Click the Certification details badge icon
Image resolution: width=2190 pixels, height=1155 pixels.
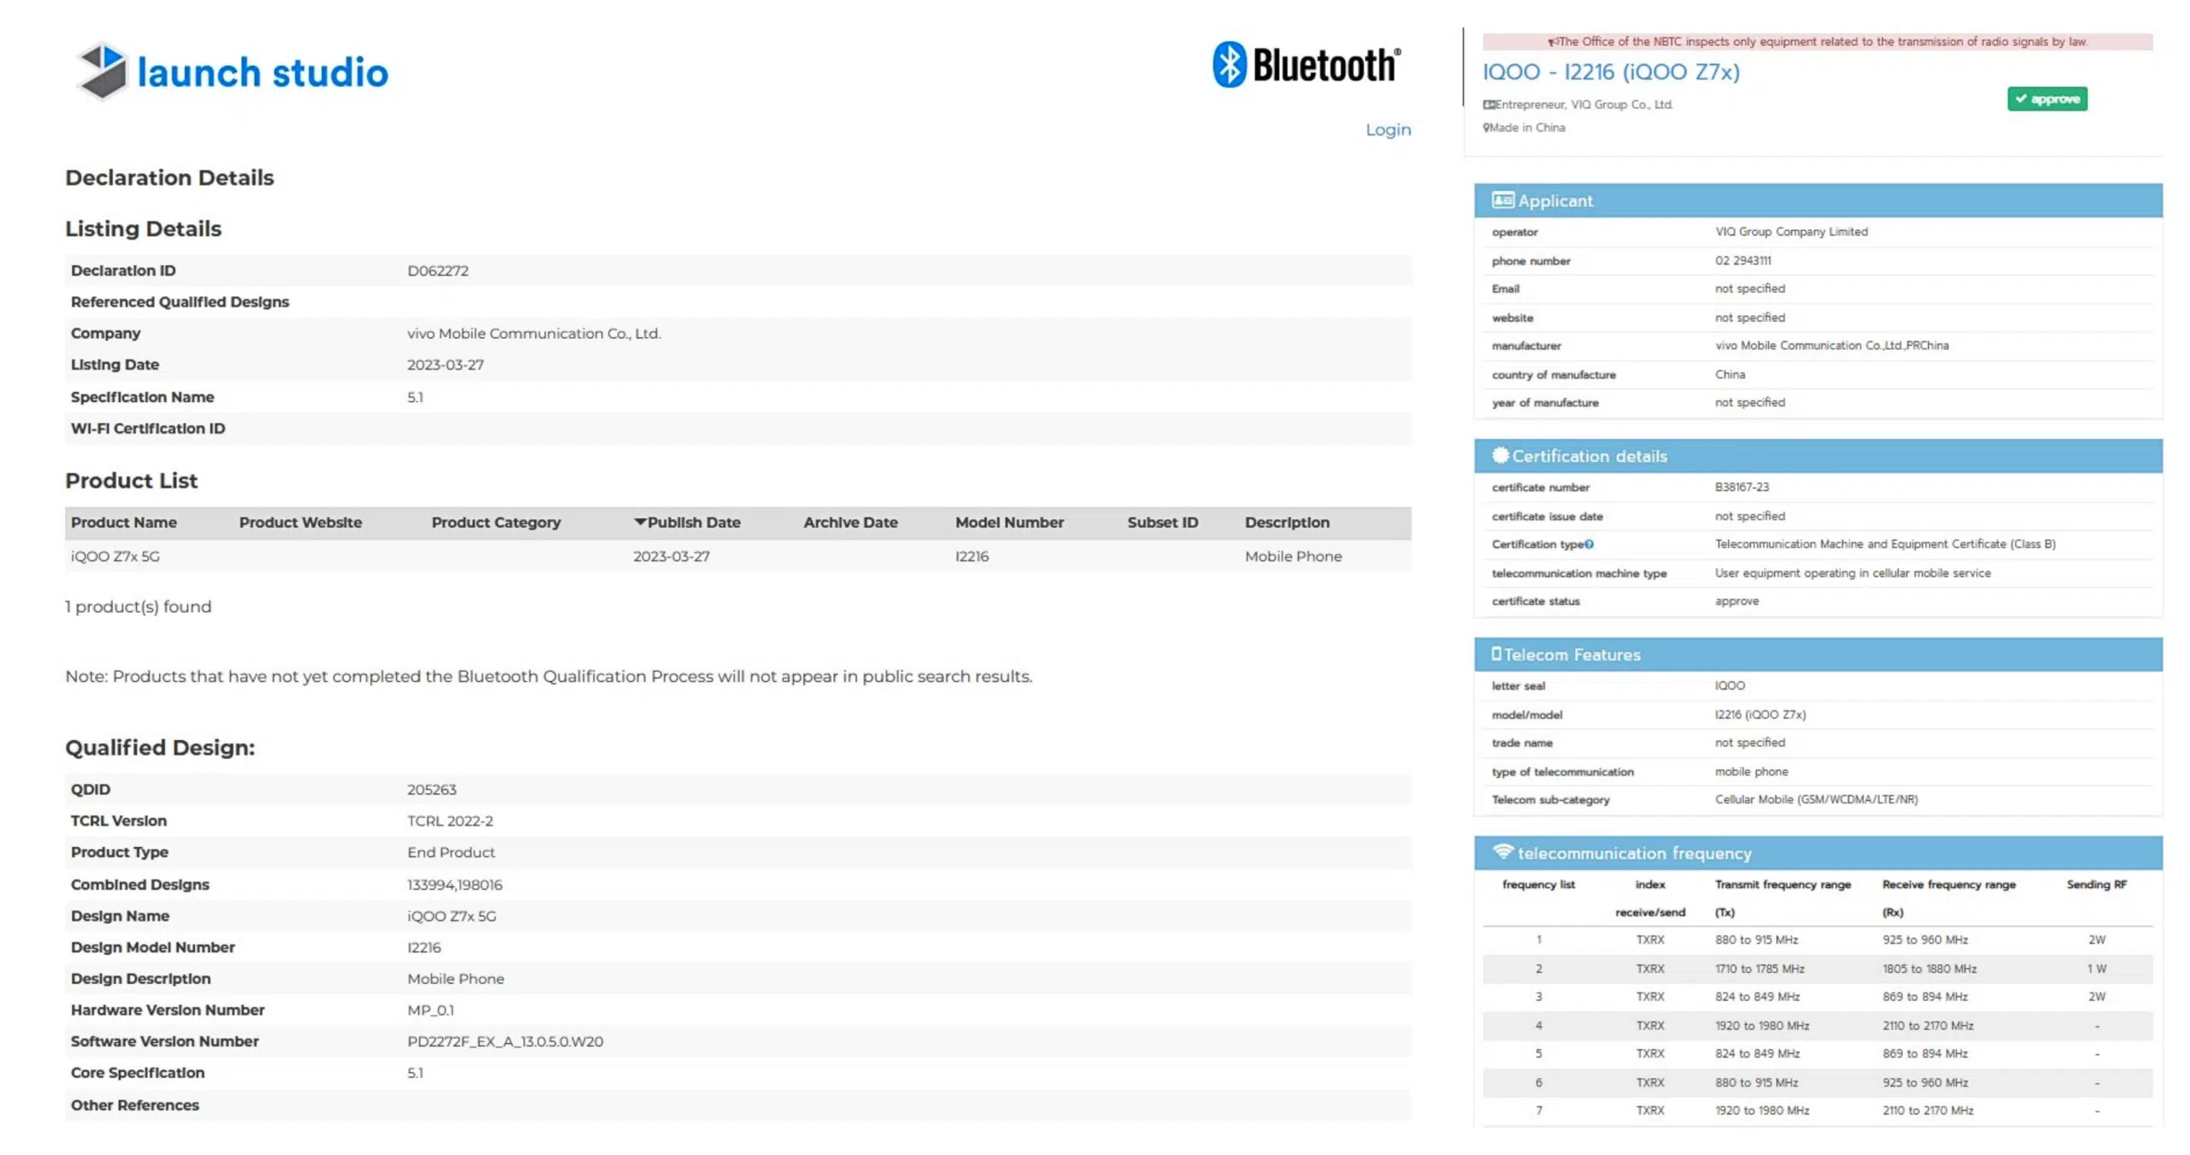(1500, 455)
